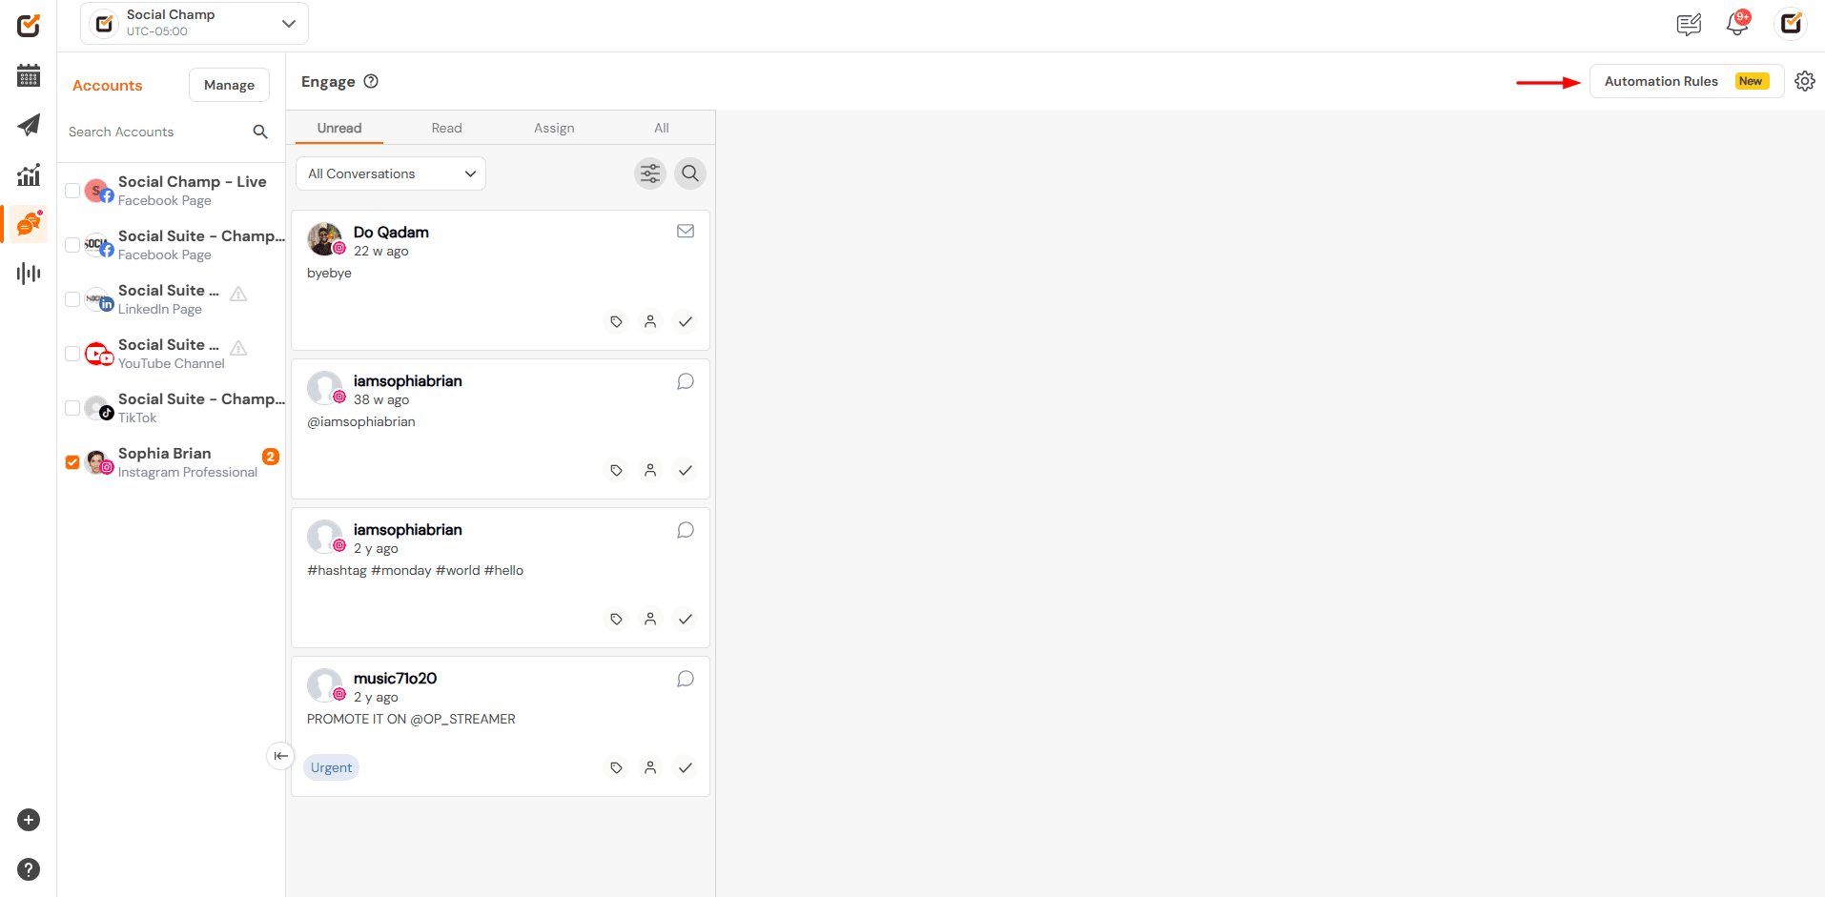Screen dimensions: 1825x897
Task: Select the TikTok account checkbox
Action: coord(72,408)
